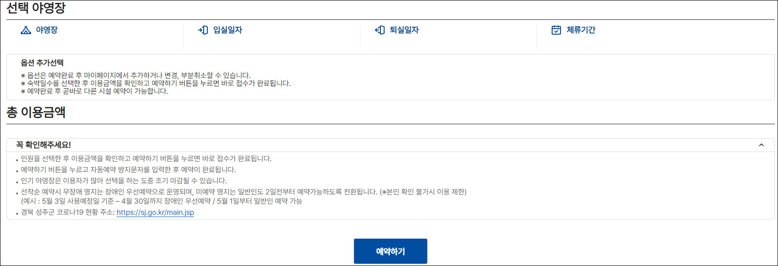The image size is (778, 266).
Task: Click the 꼭 확인해주세요! panel header
Action: (391, 145)
